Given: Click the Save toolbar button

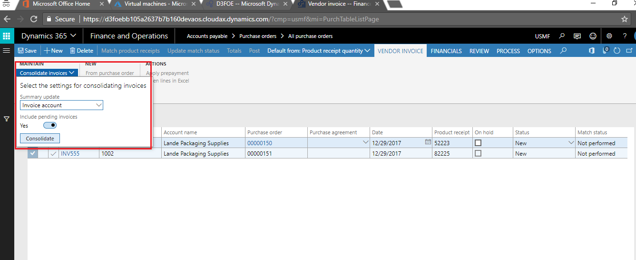Looking at the screenshot, I should click(27, 51).
